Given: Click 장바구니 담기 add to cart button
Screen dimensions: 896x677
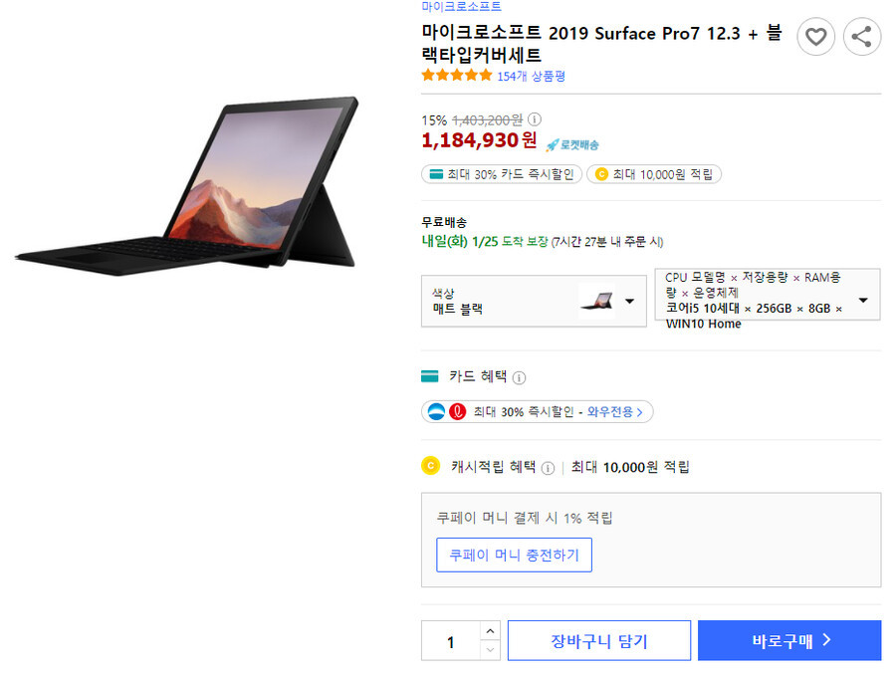Looking at the screenshot, I should click(599, 640).
